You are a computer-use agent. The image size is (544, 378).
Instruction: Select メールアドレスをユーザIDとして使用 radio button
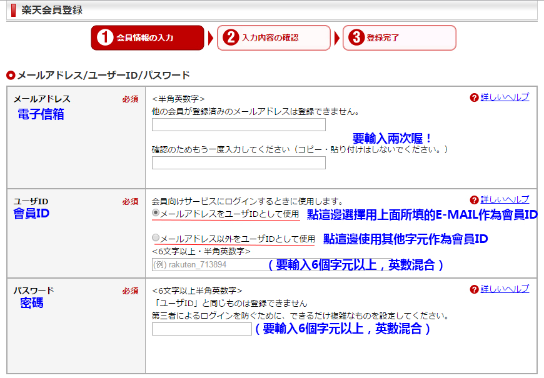pyautogui.click(x=156, y=212)
